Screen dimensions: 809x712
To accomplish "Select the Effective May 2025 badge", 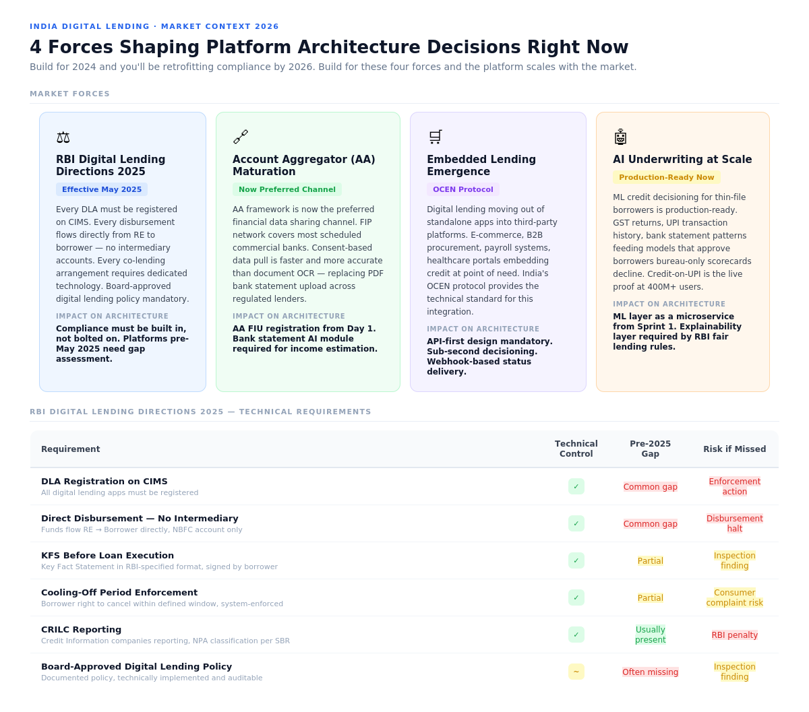I will (102, 189).
